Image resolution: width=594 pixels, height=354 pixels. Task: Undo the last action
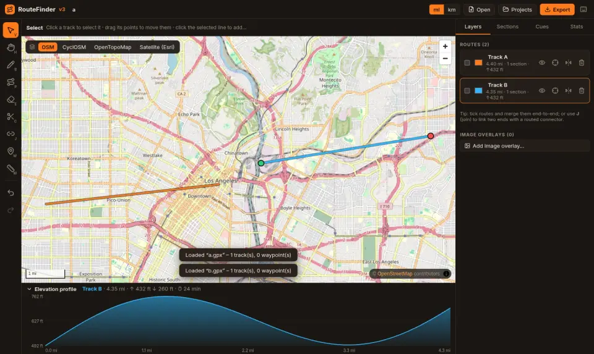[11, 193]
